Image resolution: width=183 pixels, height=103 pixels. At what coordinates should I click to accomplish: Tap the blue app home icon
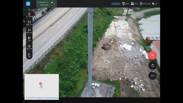coord(28,4)
